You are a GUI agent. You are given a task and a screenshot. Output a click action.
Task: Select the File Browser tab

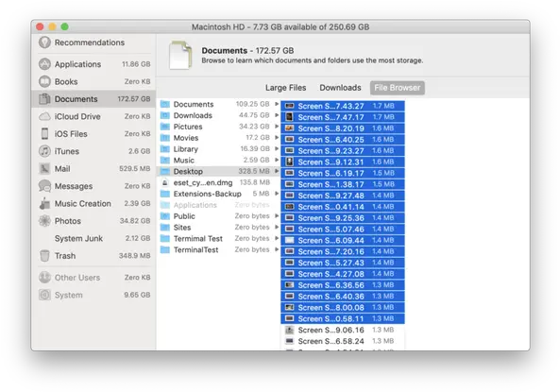tap(398, 88)
